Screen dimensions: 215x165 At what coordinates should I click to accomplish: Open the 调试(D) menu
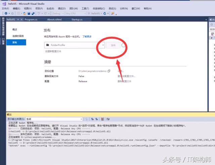[x=62, y=8]
